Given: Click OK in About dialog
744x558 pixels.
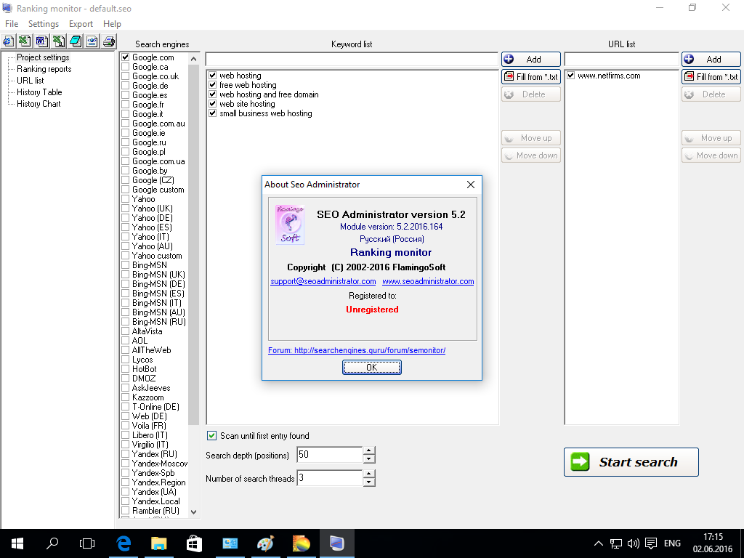Looking at the screenshot, I should coord(372,367).
